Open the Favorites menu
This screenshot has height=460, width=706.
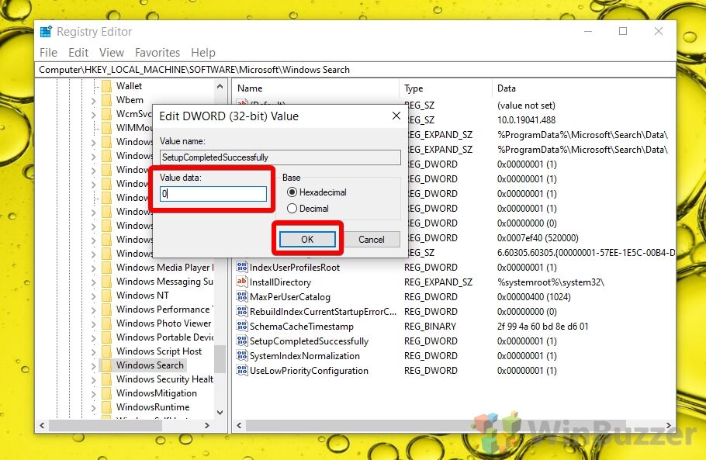pos(157,53)
